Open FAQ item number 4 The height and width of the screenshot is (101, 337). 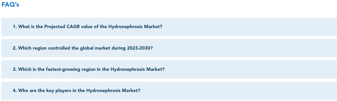(169, 91)
